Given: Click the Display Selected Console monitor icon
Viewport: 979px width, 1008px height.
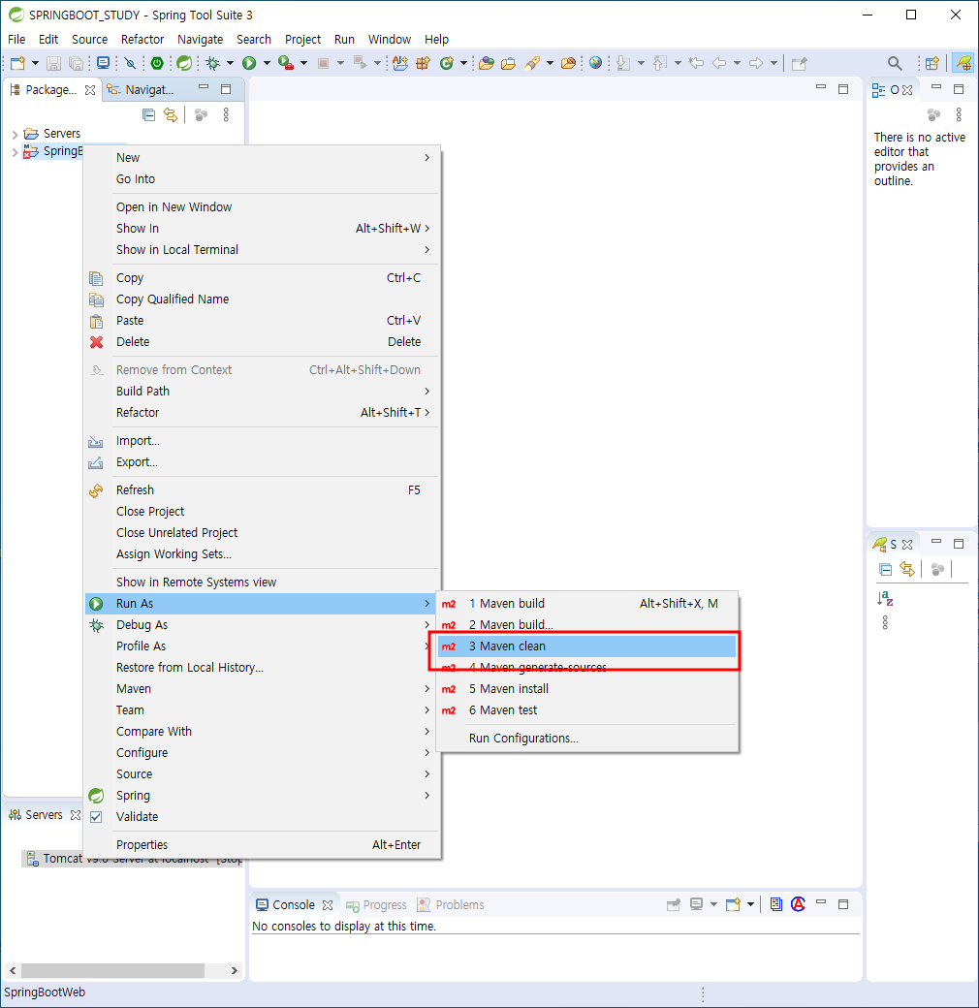Looking at the screenshot, I should point(696,905).
